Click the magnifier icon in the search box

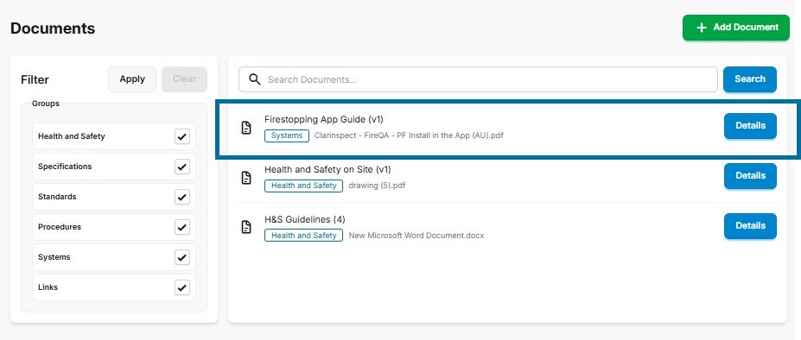254,79
